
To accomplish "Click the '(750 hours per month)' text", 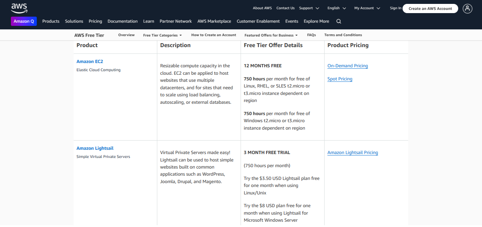I will [x=267, y=166].
